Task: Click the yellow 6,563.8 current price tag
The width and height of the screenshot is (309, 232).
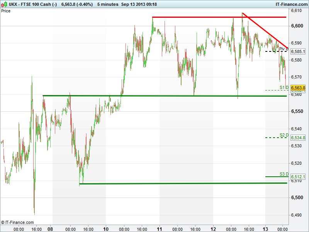Action: coord(298,88)
